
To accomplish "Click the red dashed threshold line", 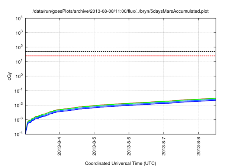I will [x=120, y=56].
